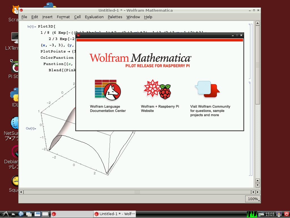Maximize the Untitled-1 Mathematica notebook window
This screenshot has width=290, height=218.
(254, 11)
